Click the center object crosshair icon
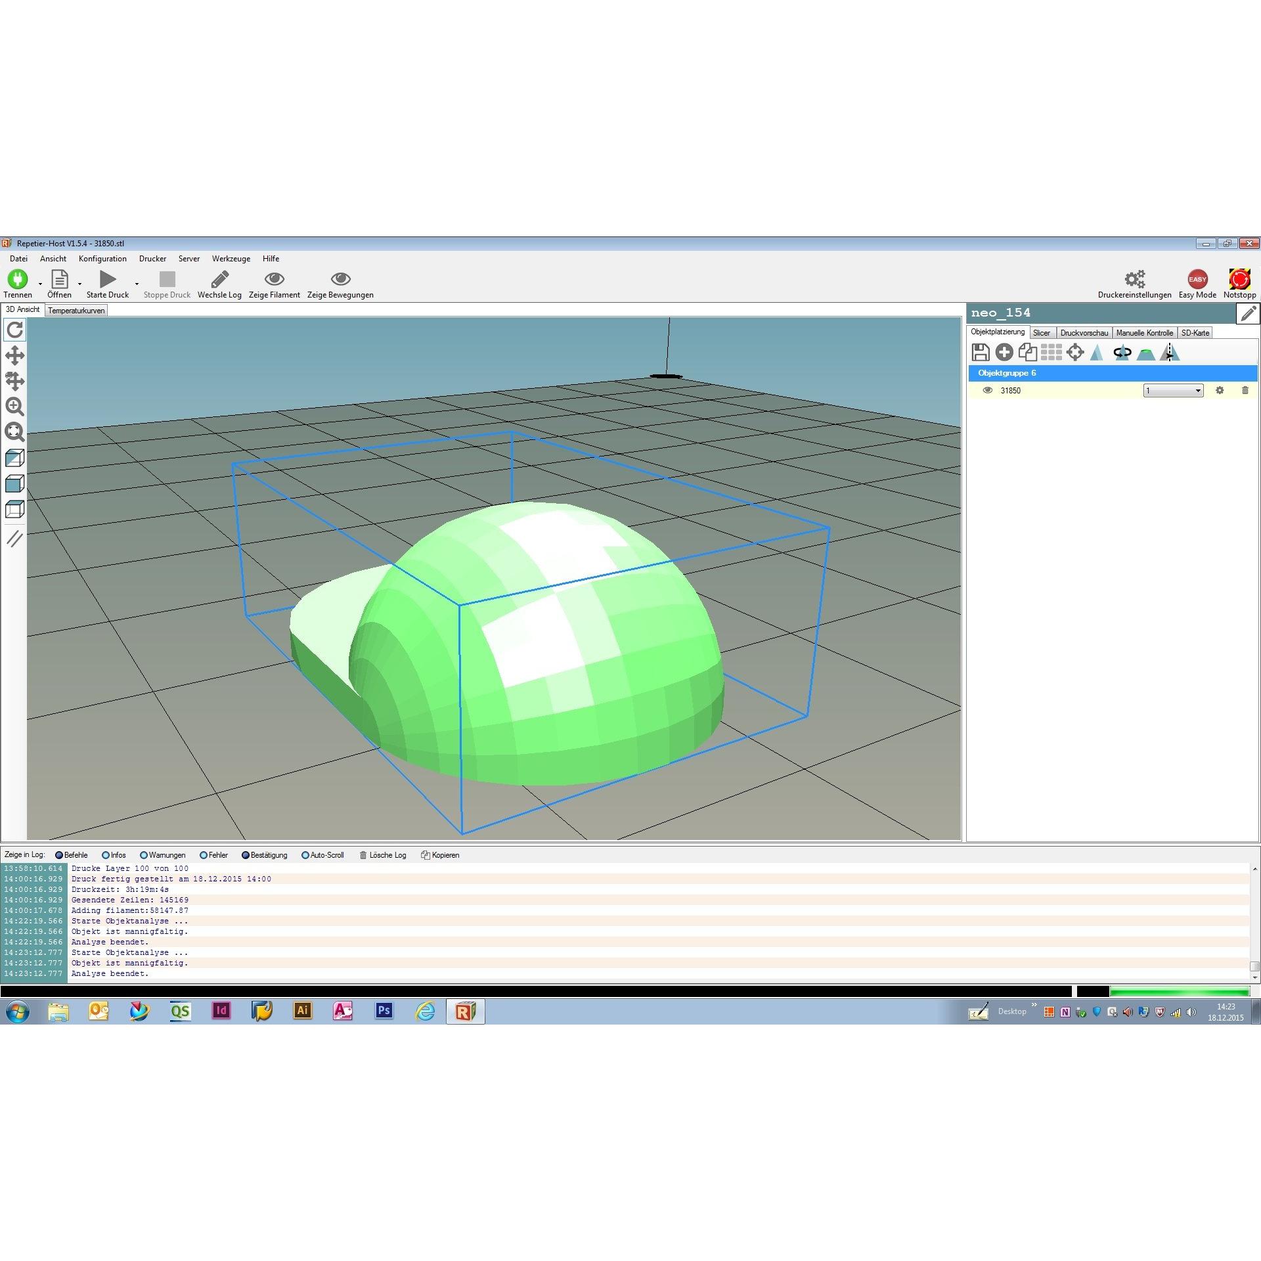This screenshot has width=1261, height=1261. click(1075, 353)
